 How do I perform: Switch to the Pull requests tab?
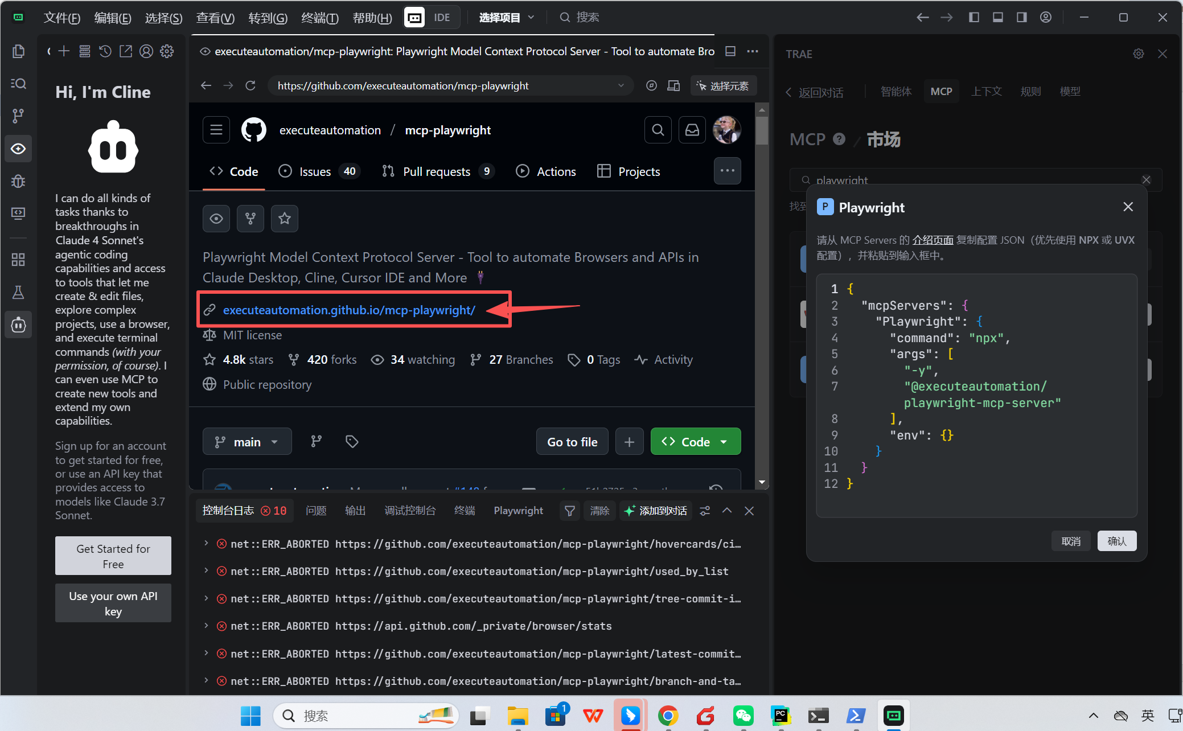pyautogui.click(x=437, y=171)
